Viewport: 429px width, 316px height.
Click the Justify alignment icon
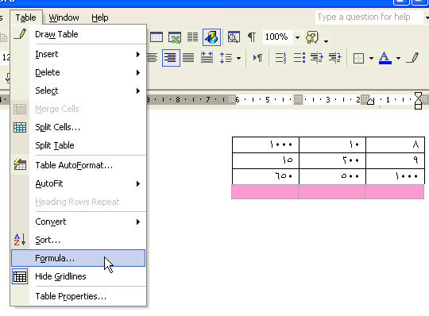tap(188, 58)
